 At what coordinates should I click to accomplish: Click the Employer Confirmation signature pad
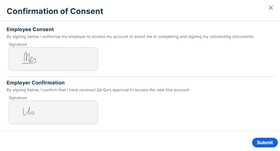(53, 112)
